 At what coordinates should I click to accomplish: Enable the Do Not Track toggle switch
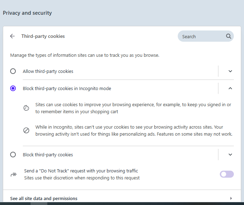pyautogui.click(x=227, y=174)
